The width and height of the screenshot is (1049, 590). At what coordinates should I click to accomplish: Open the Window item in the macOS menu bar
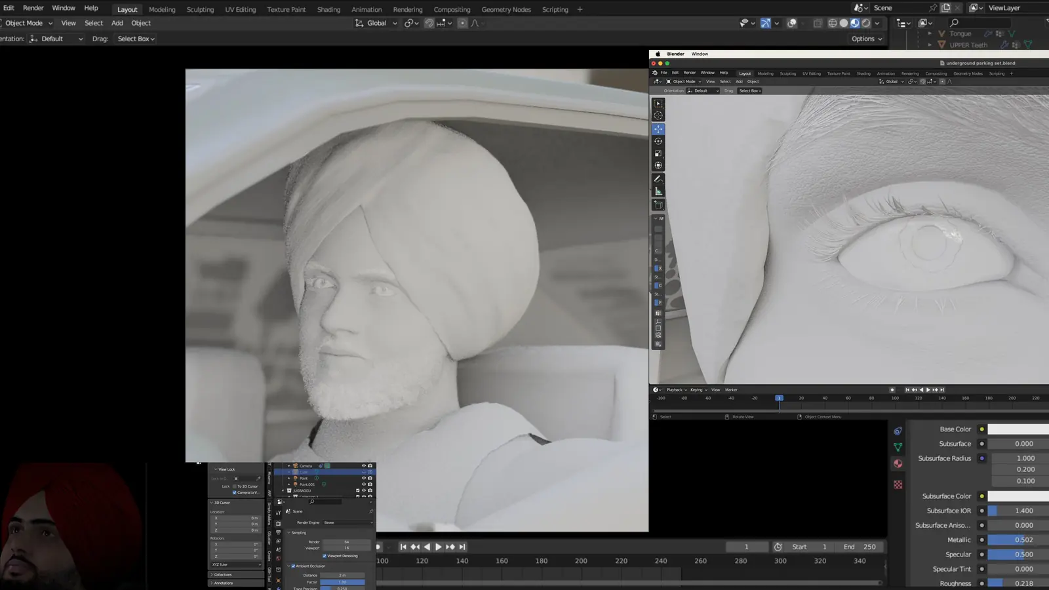pyautogui.click(x=700, y=54)
